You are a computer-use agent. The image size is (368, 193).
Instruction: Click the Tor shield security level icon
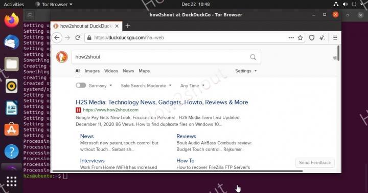click(311, 37)
